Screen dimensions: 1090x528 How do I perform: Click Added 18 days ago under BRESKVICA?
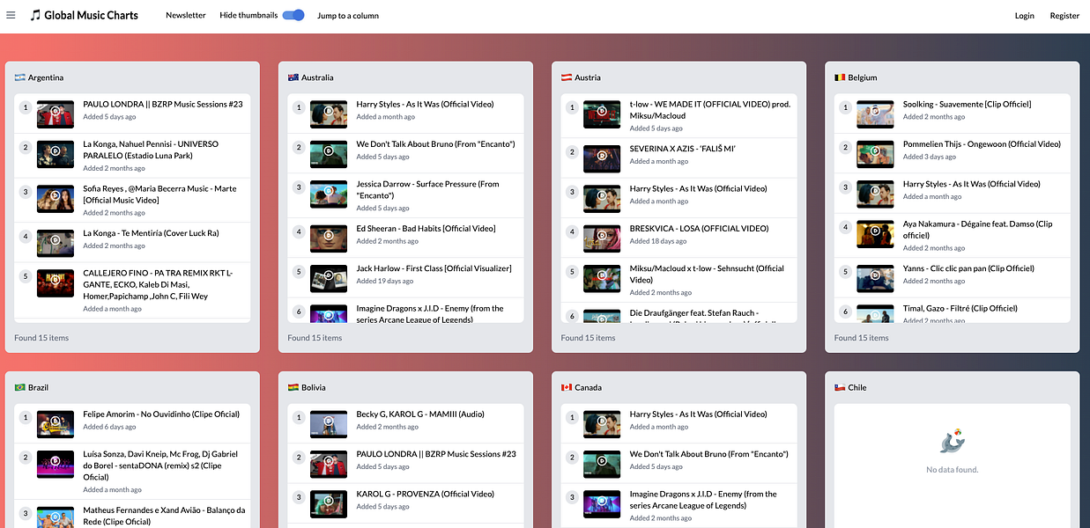point(658,241)
